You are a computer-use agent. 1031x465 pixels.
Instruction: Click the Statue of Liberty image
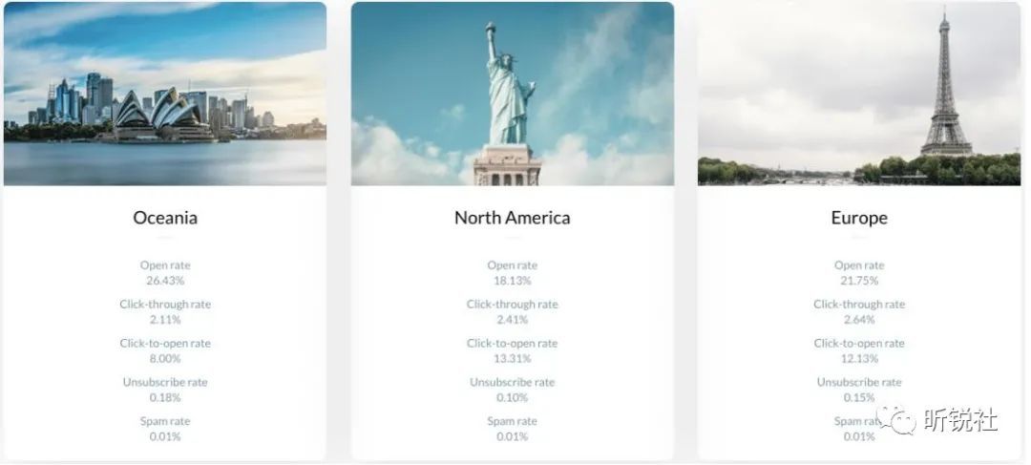[x=513, y=94]
